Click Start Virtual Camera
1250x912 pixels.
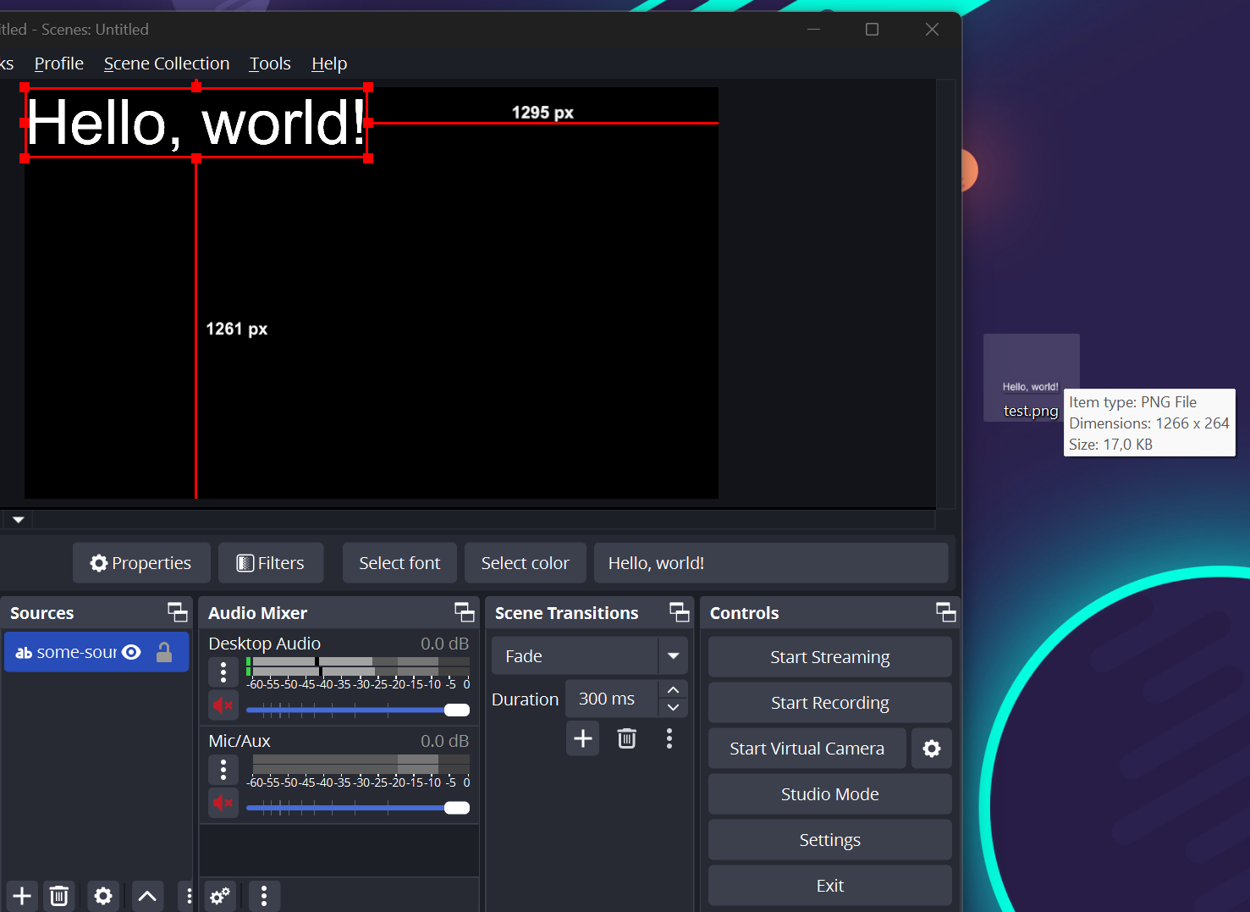pos(807,749)
